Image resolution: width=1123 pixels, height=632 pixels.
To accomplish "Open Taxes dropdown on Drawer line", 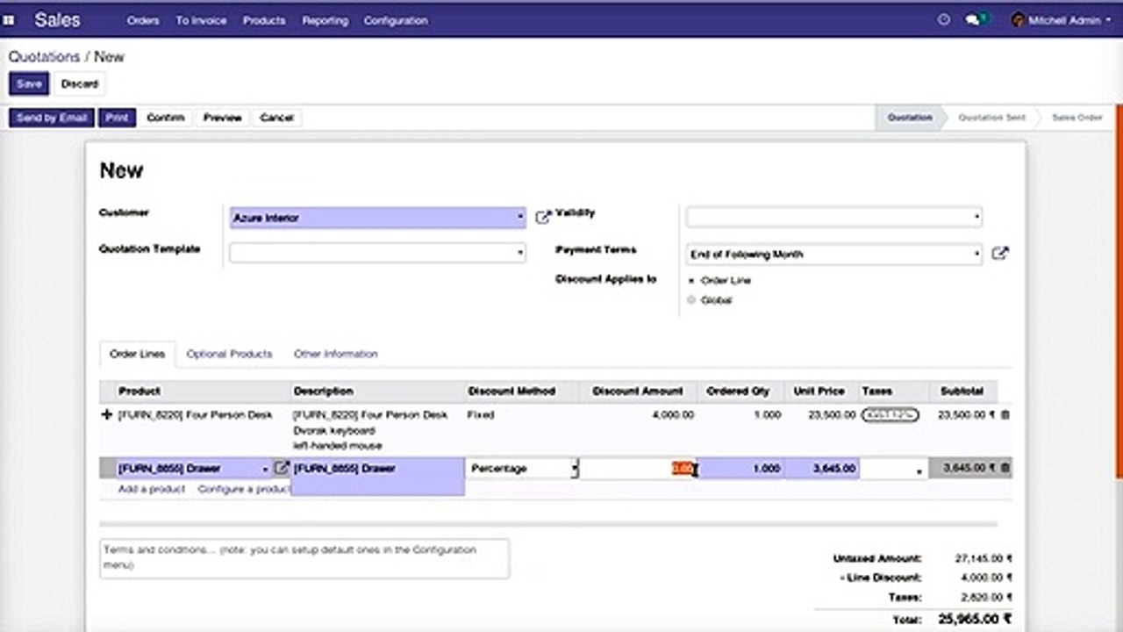I will pyautogui.click(x=919, y=471).
